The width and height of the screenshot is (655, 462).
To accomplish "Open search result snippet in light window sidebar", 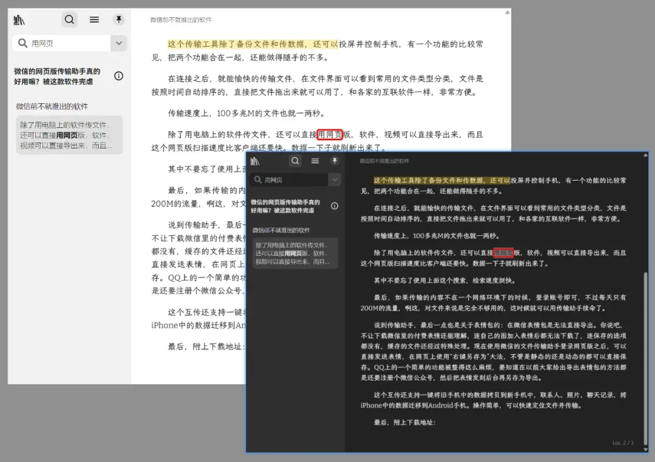I will tap(69, 135).
